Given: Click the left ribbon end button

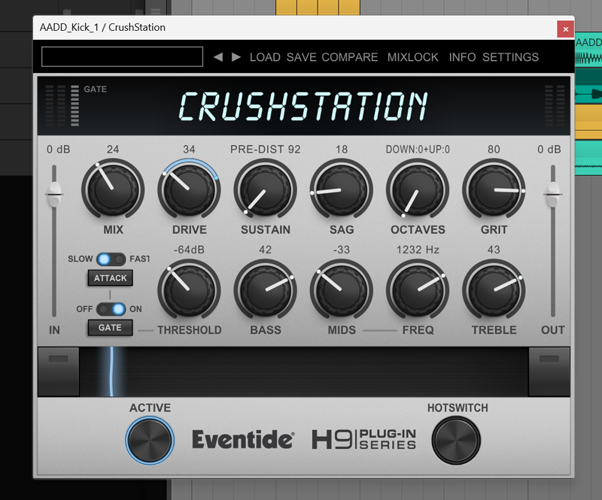Looking at the screenshot, I should point(59,371).
